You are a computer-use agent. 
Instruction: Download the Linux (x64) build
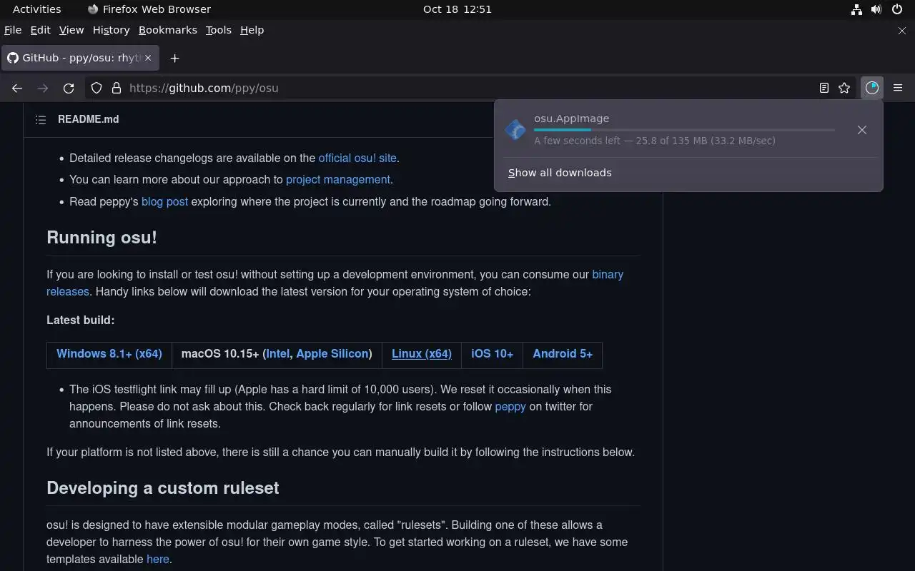coord(422,353)
